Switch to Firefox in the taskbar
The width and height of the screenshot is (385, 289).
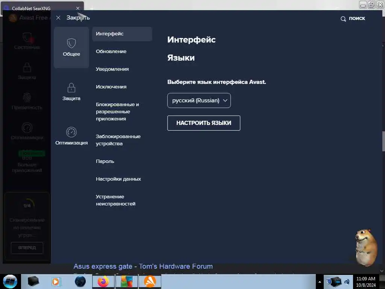point(103,281)
